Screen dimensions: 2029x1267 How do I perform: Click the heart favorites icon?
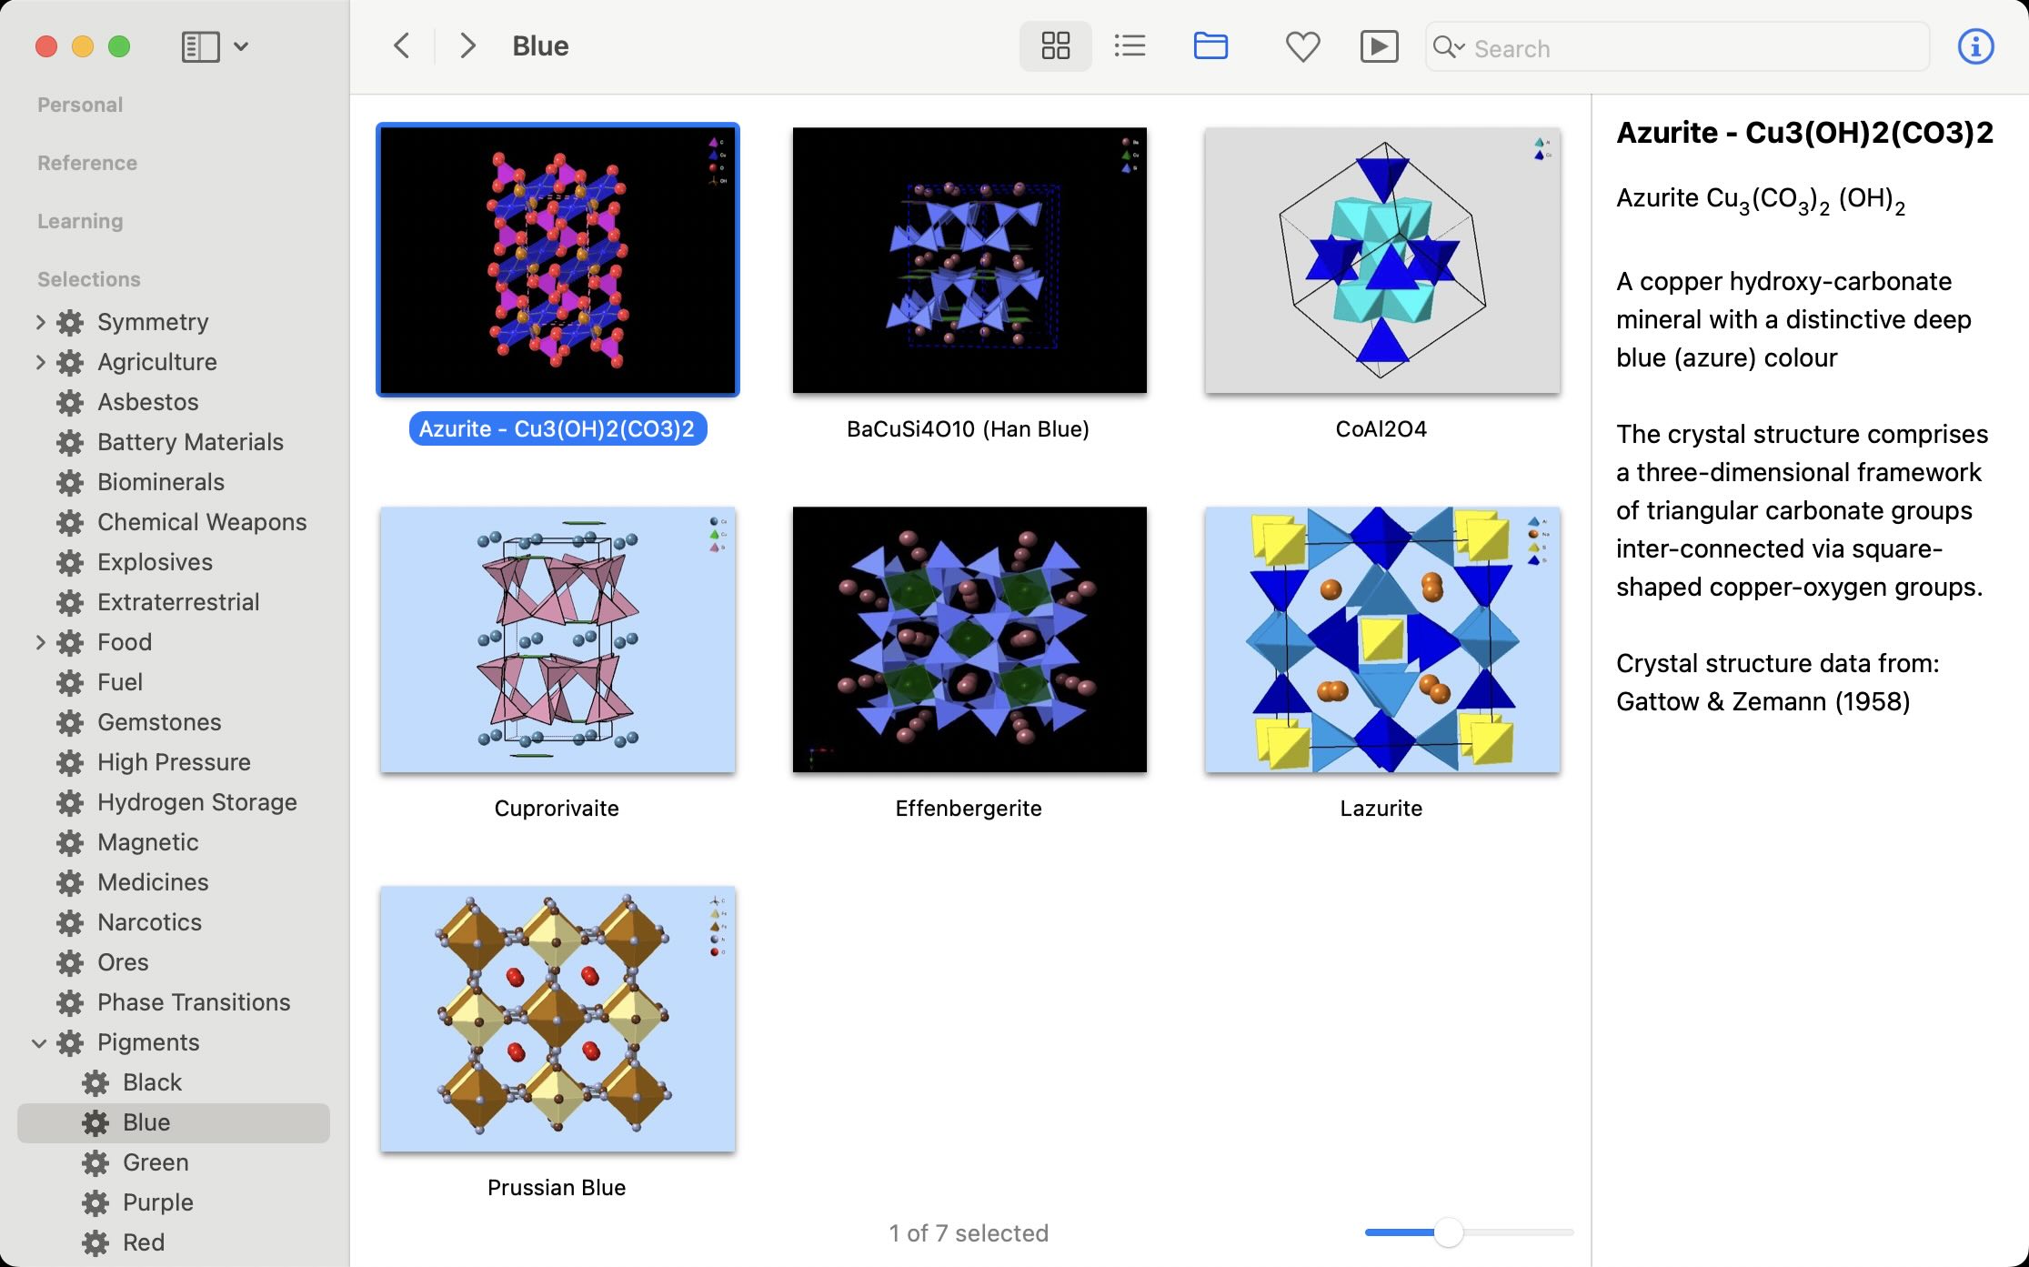(x=1302, y=46)
